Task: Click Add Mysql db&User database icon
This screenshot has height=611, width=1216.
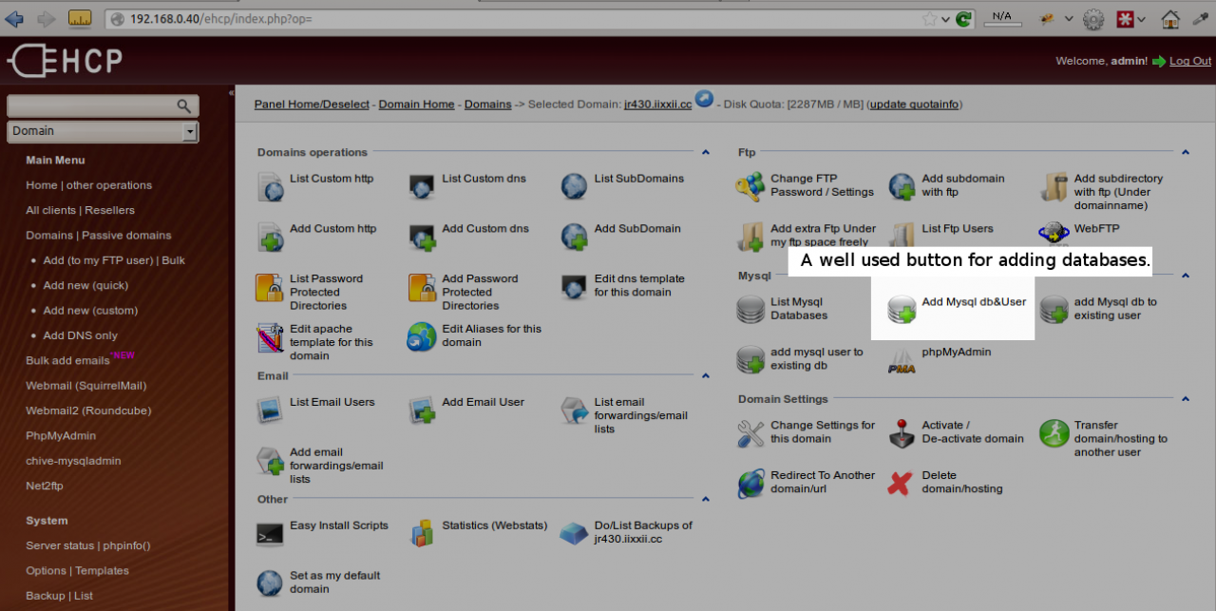Action: pos(902,310)
